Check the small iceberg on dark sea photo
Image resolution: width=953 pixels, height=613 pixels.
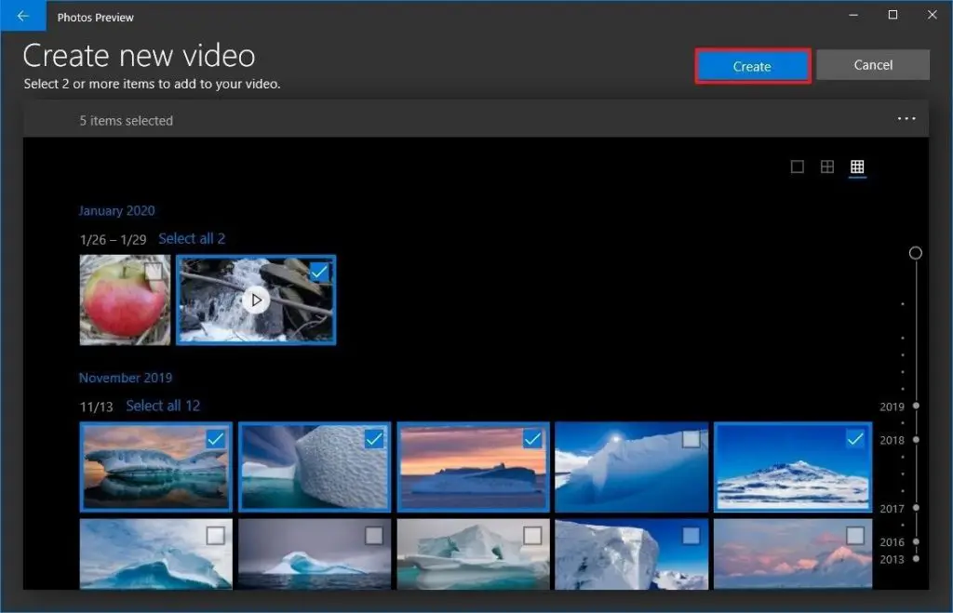coord(374,535)
